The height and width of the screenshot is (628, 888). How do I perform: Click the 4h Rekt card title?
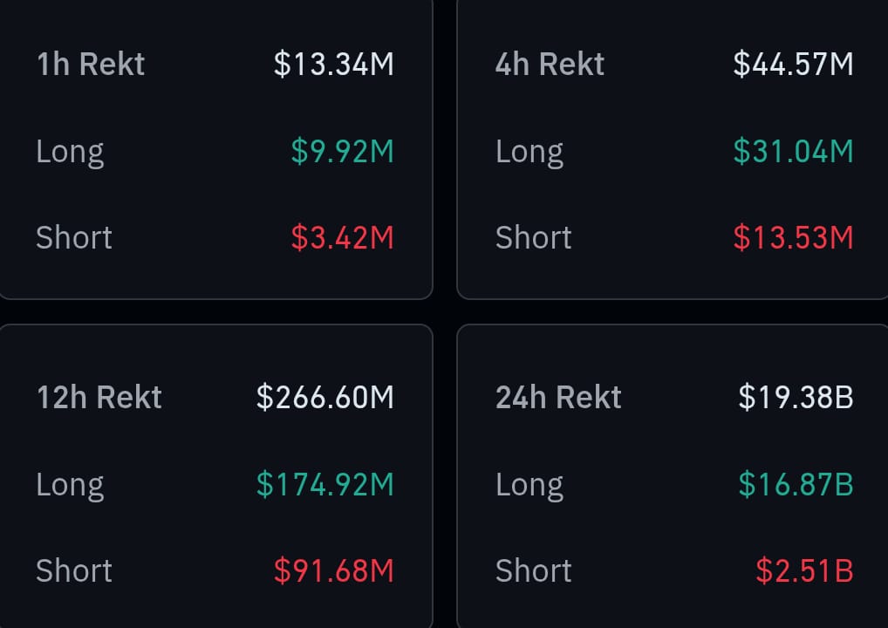click(550, 64)
